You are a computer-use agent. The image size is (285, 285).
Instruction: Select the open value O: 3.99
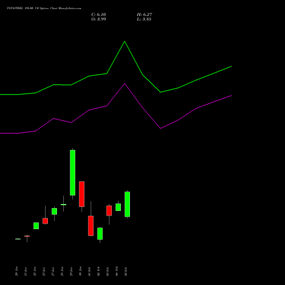coord(99,19)
